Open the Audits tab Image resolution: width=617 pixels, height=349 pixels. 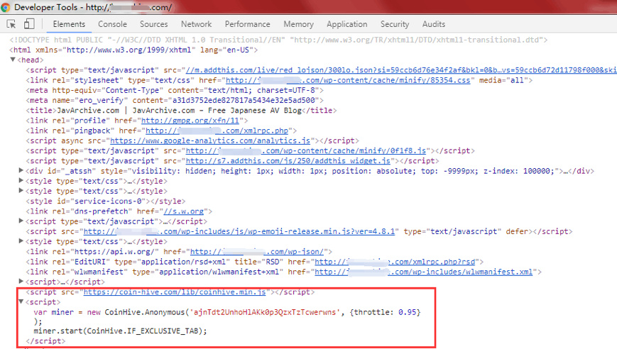click(434, 24)
